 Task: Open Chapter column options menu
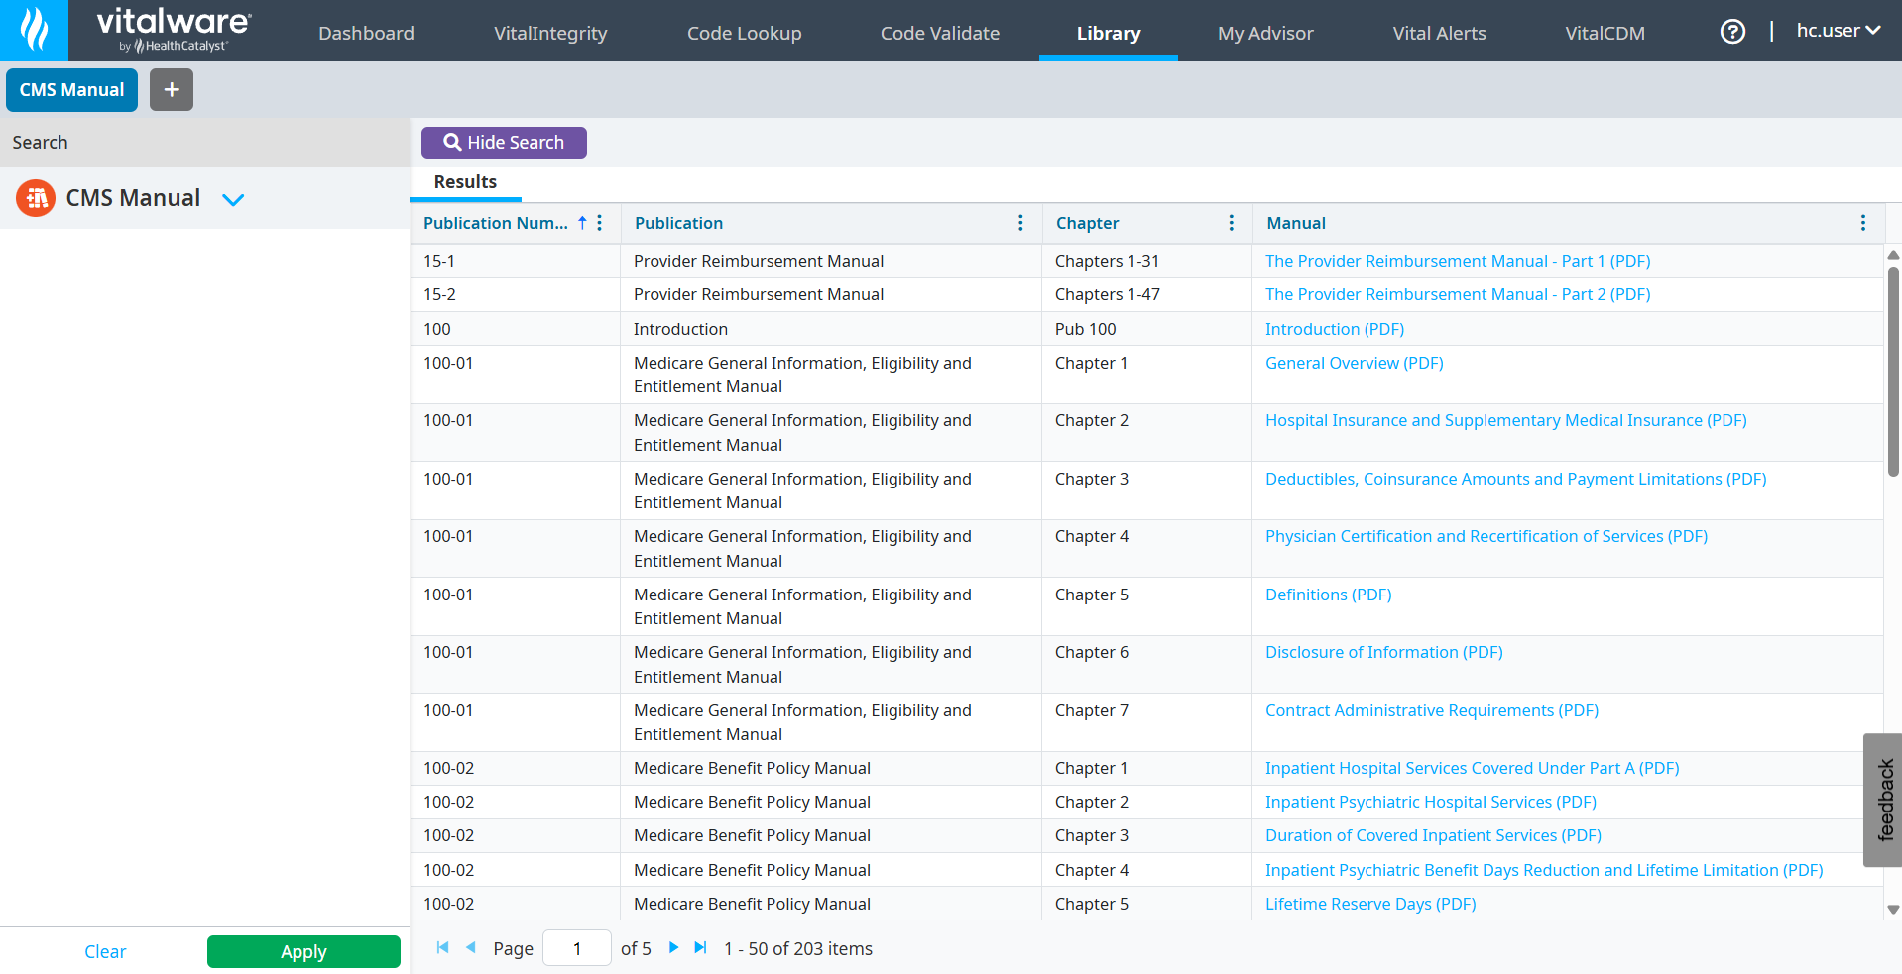(1231, 223)
